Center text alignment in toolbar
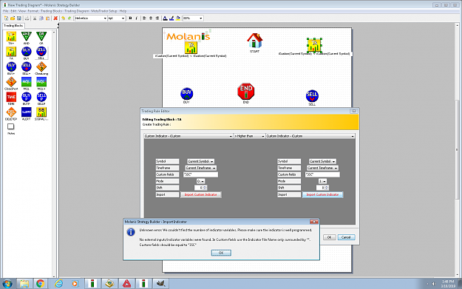 (x=151, y=18)
